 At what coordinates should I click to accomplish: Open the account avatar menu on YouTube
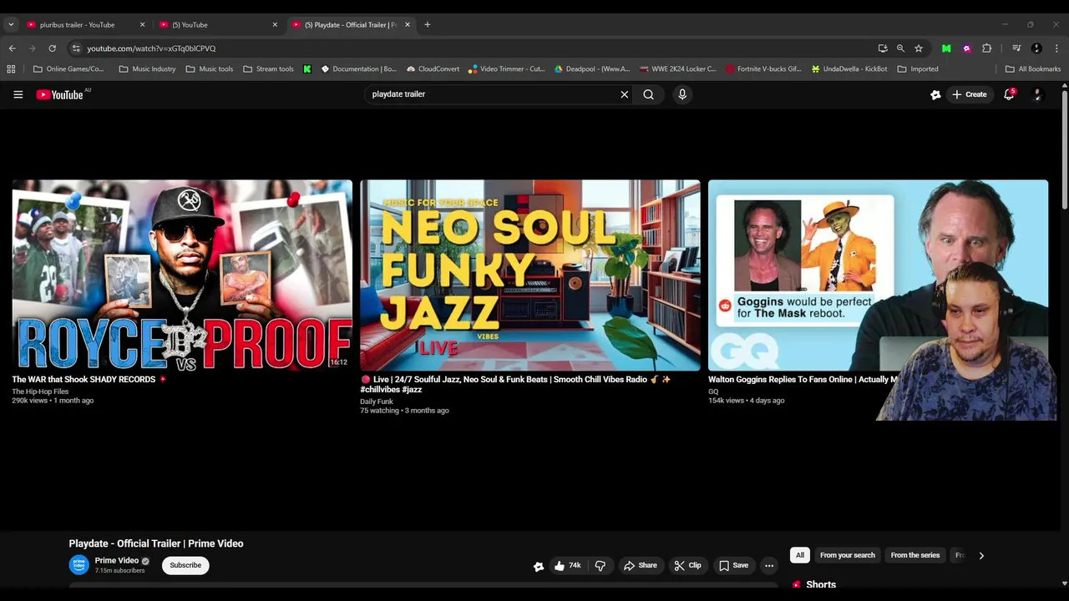pyautogui.click(x=1037, y=94)
